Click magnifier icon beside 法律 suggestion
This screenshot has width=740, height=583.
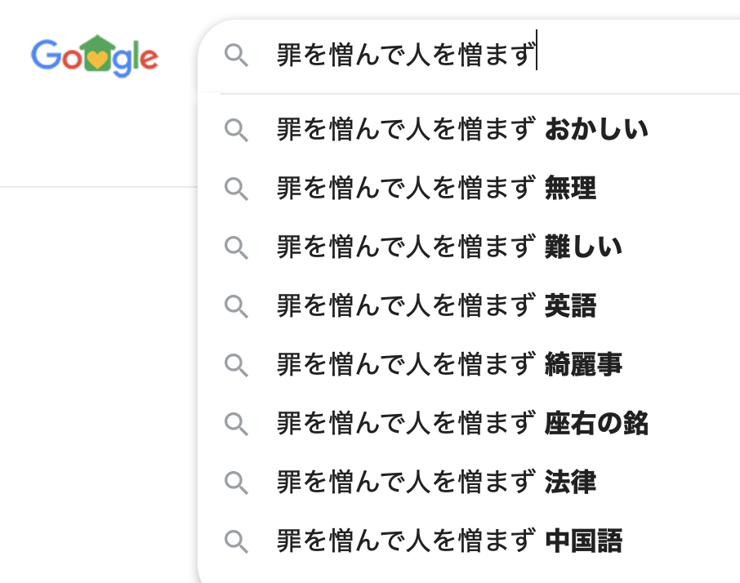pyautogui.click(x=236, y=483)
